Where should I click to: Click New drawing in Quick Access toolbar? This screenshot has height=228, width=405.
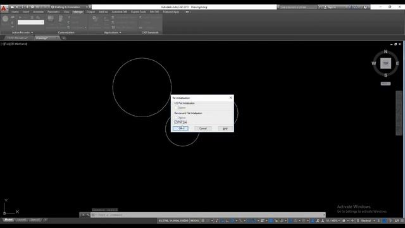[x=12, y=7]
